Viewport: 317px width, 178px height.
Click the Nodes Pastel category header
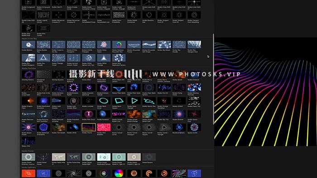[28, 151]
